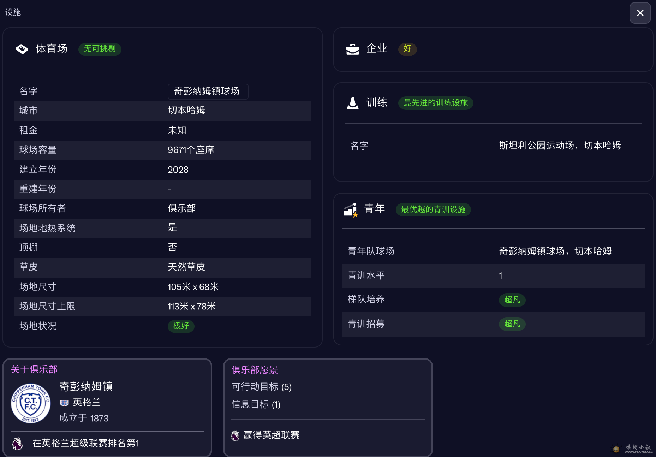Click the Chippenham Town club crest
656x457 pixels.
pyautogui.click(x=31, y=403)
